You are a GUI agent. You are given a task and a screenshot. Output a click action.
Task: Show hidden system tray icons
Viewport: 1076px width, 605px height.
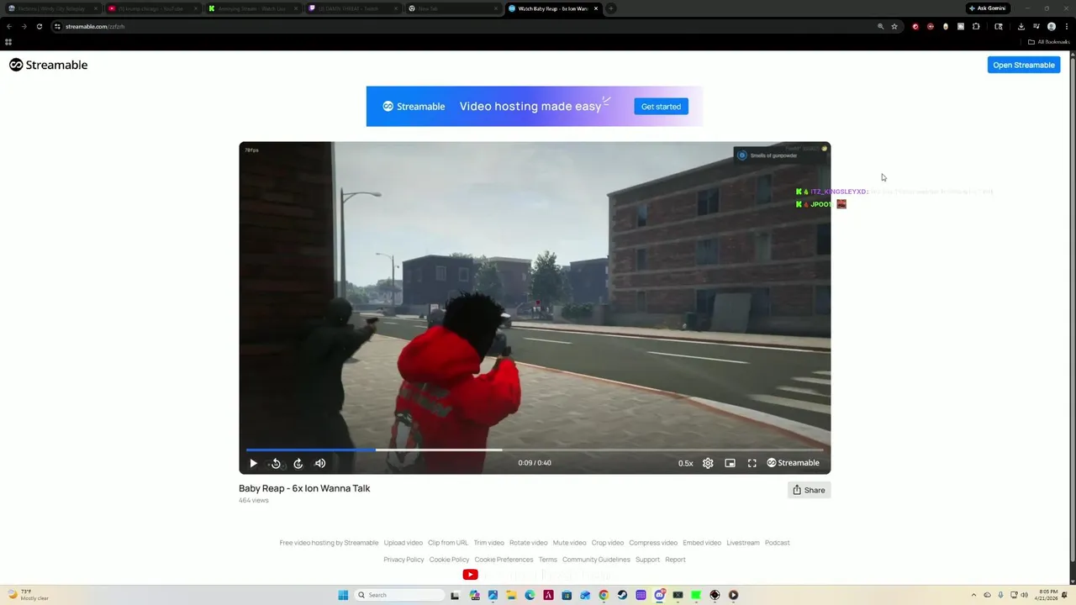coord(973,595)
